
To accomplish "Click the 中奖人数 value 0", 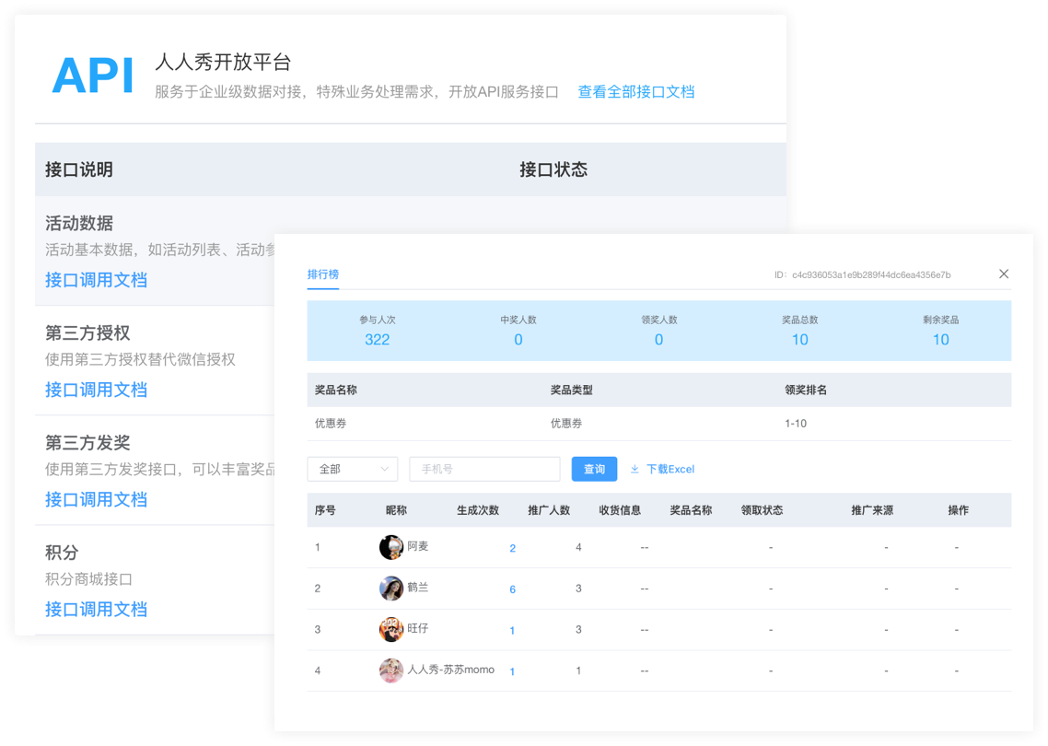I will coord(518,340).
